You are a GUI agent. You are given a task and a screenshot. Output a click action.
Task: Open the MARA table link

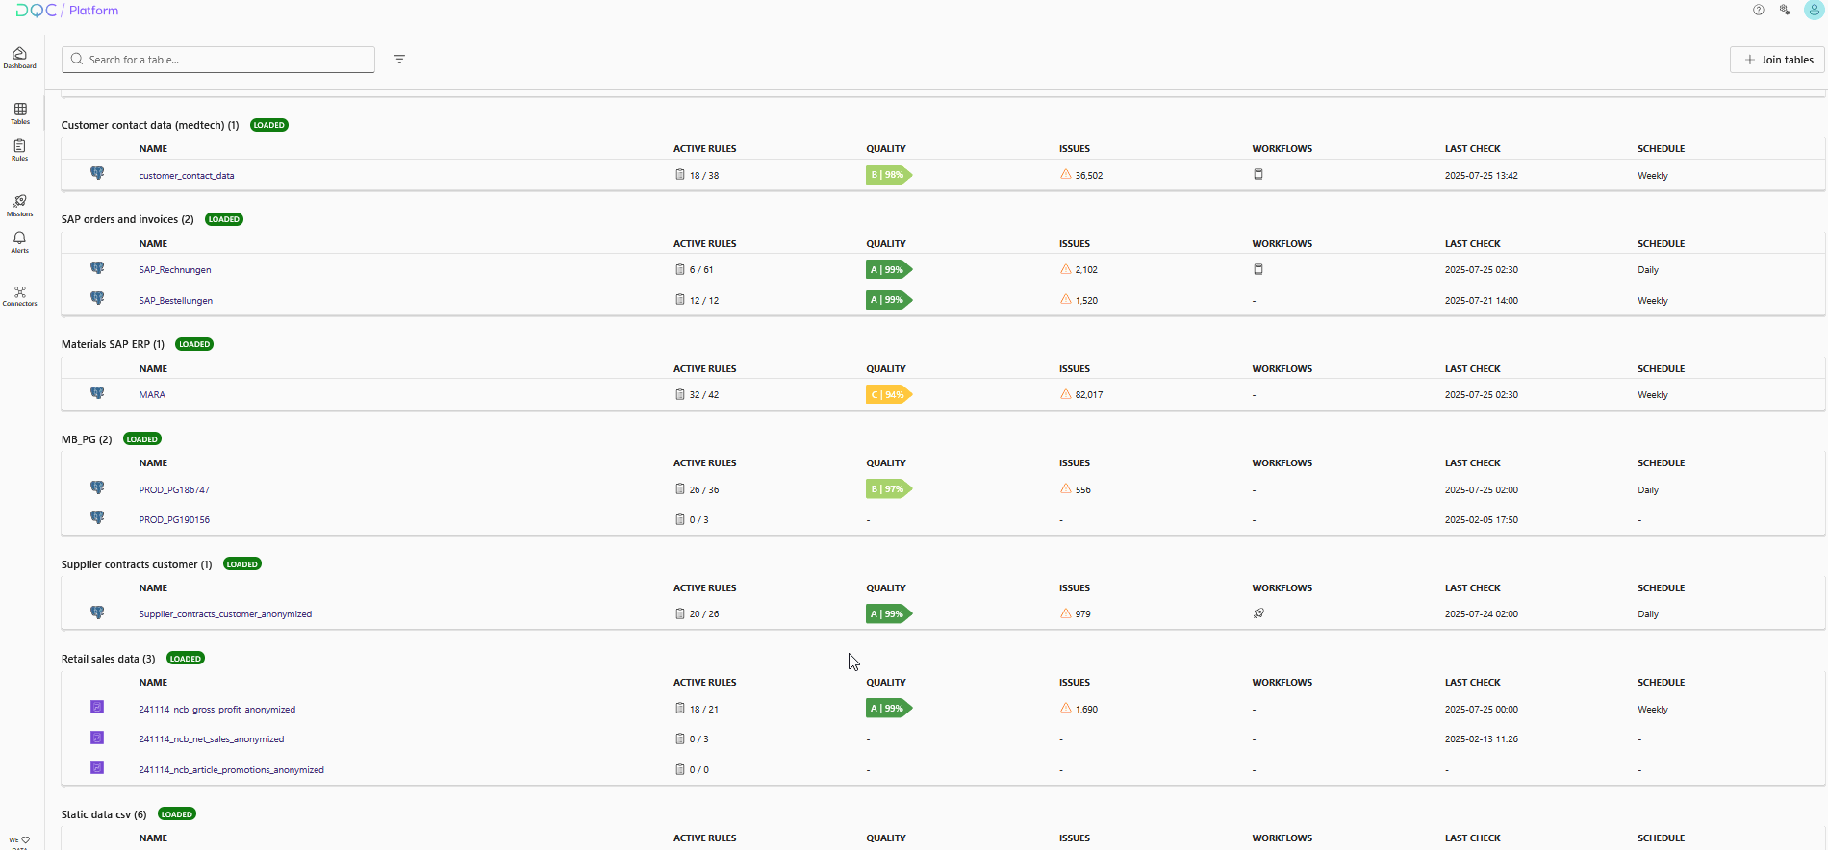coord(152,395)
